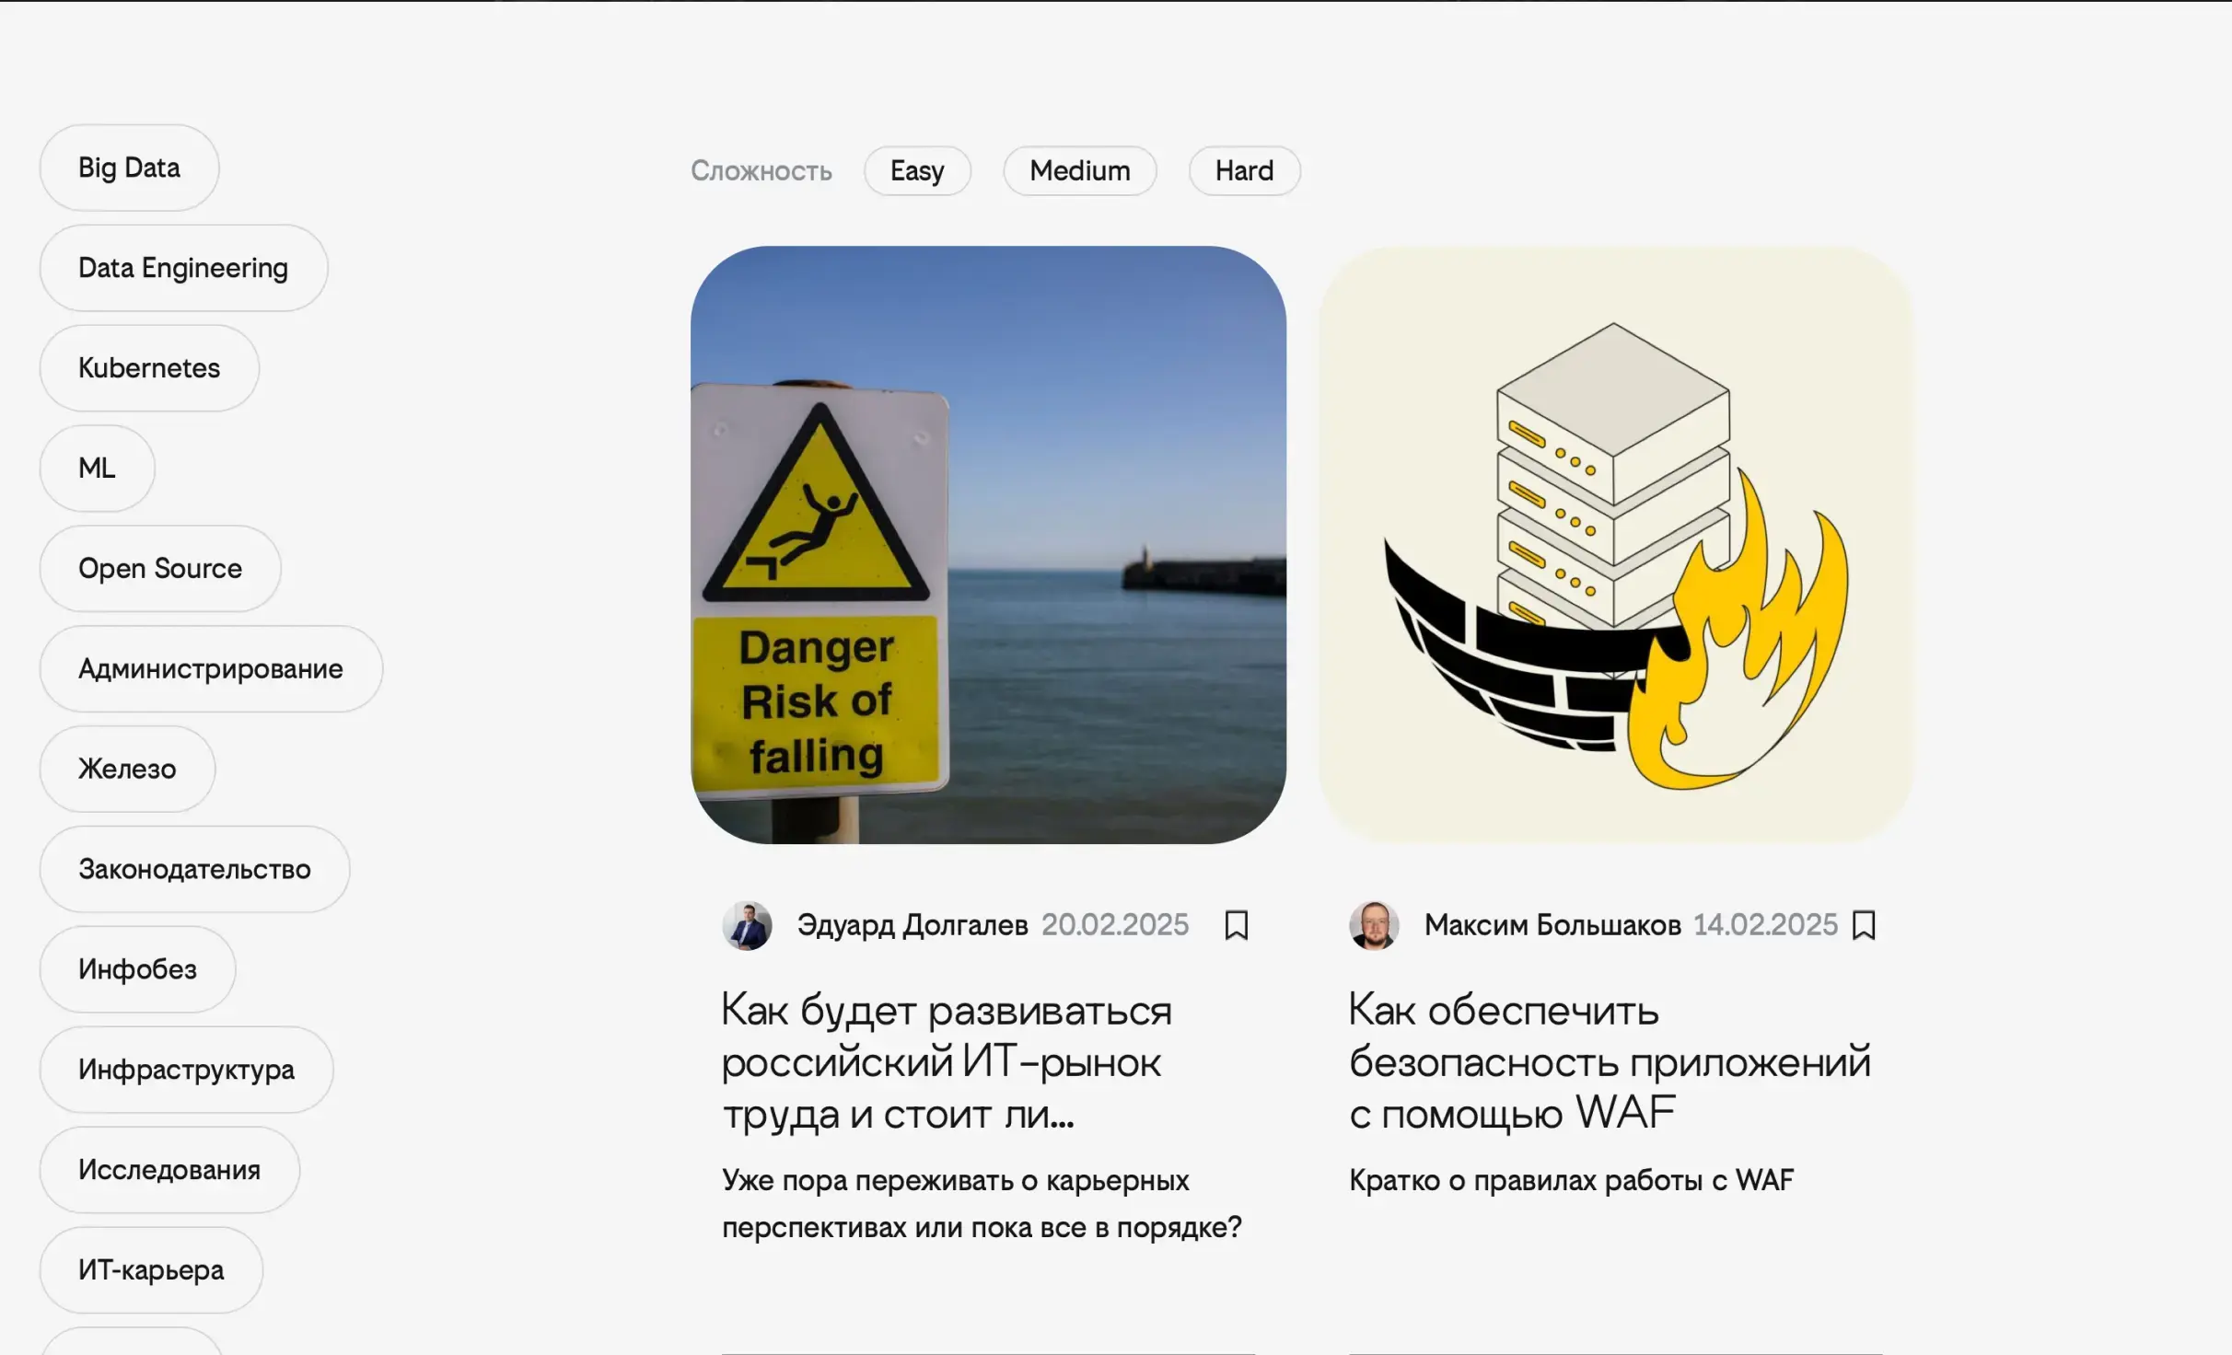Open Эдуард Долгалев's author profile avatar
The image size is (2232, 1355).
(x=748, y=925)
